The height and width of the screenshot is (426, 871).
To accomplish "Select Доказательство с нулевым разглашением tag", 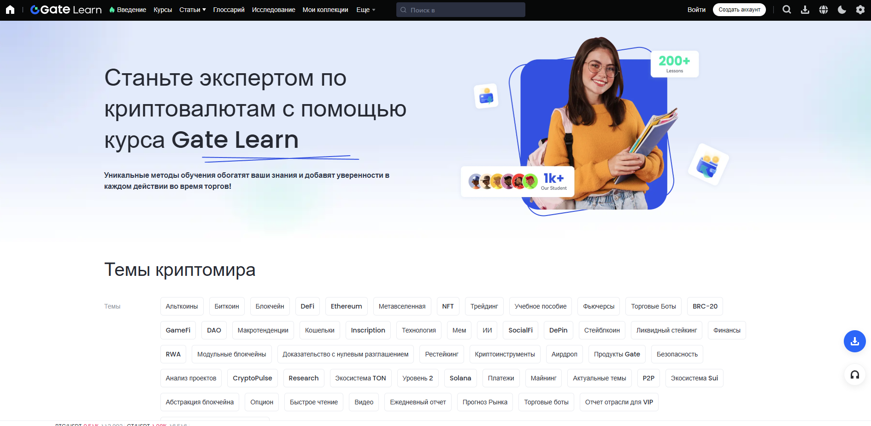I will [346, 354].
